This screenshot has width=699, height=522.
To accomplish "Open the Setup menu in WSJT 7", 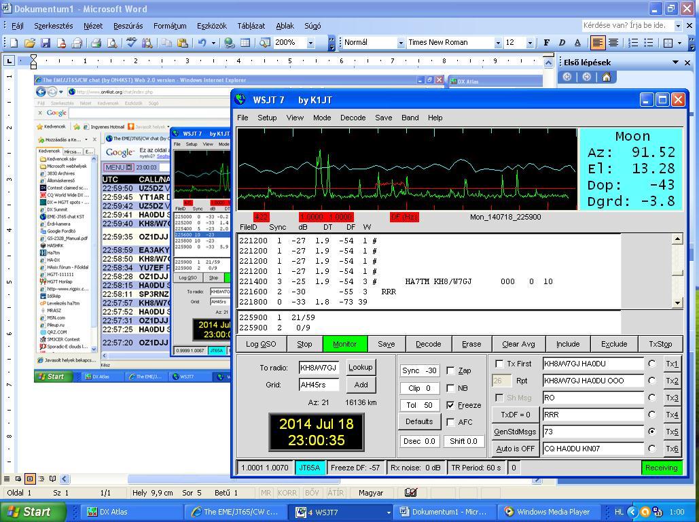I will [x=267, y=118].
